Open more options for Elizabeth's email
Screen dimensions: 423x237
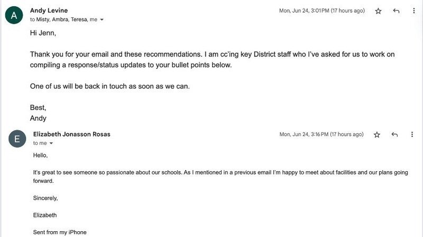(412, 135)
